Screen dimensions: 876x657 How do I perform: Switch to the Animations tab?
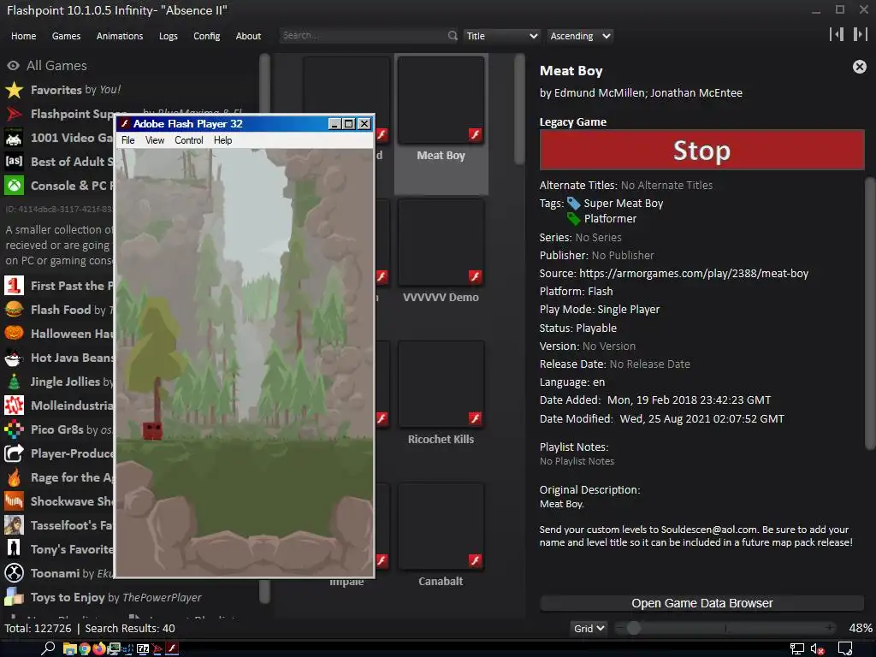click(x=120, y=36)
